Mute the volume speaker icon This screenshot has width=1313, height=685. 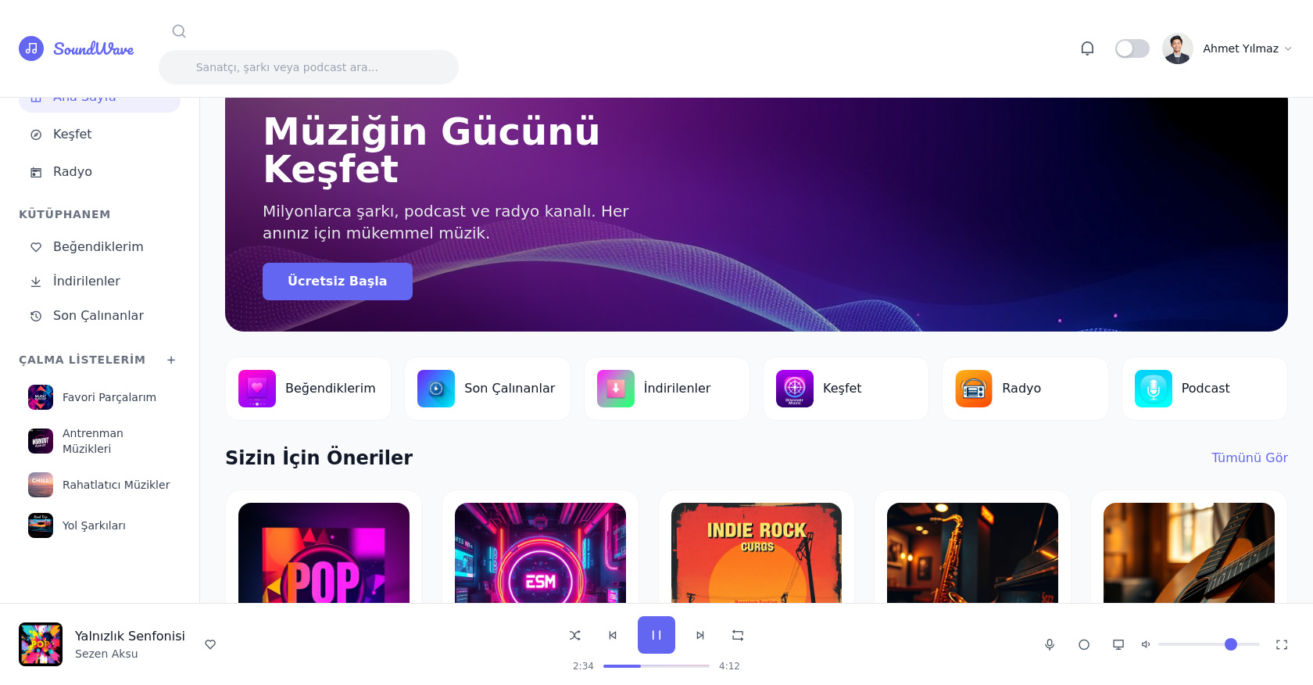[1146, 644]
